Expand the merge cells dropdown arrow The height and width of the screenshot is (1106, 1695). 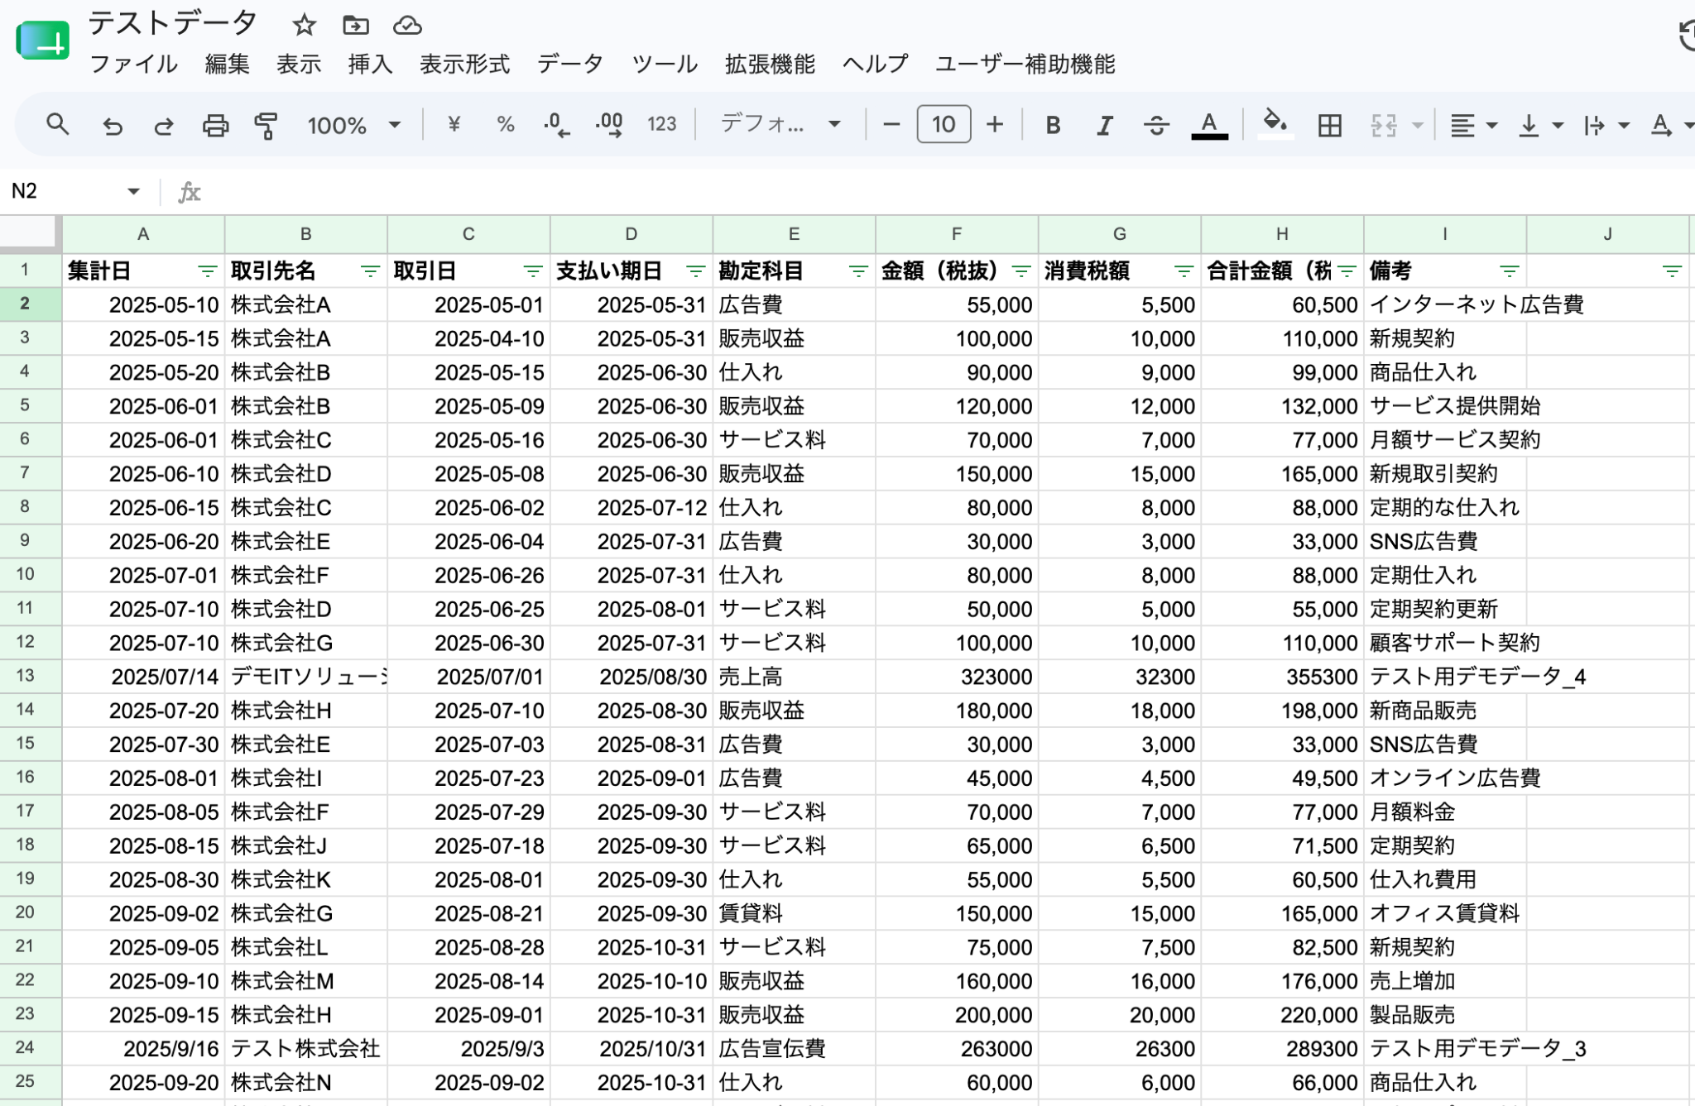coord(1418,125)
